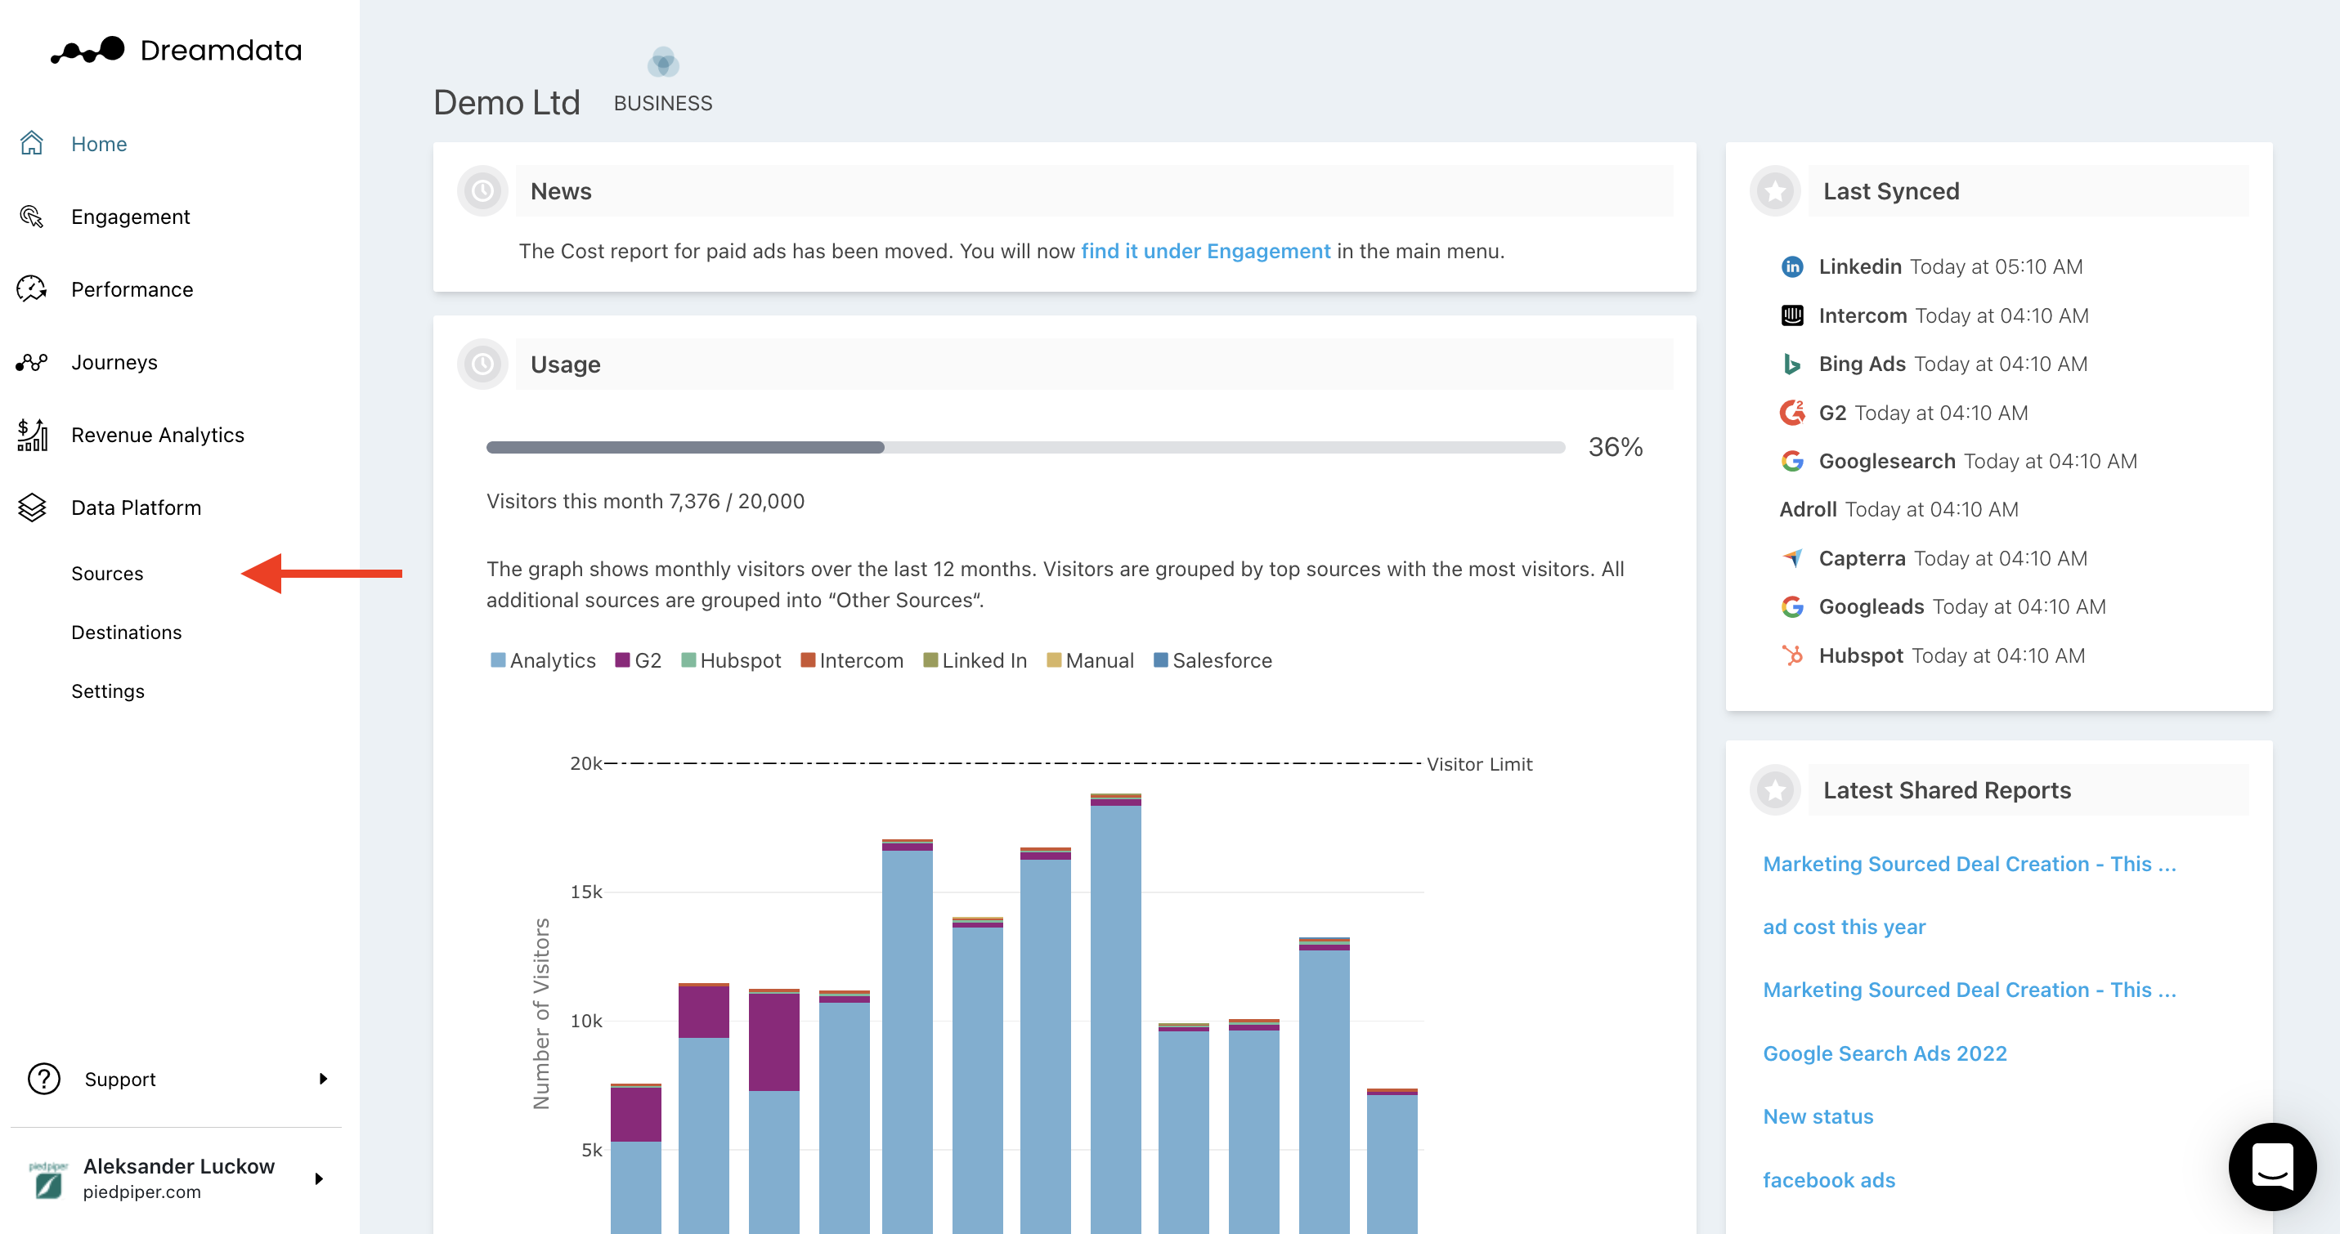Click the Usage clock icon
The width and height of the screenshot is (2340, 1234).
482,364
